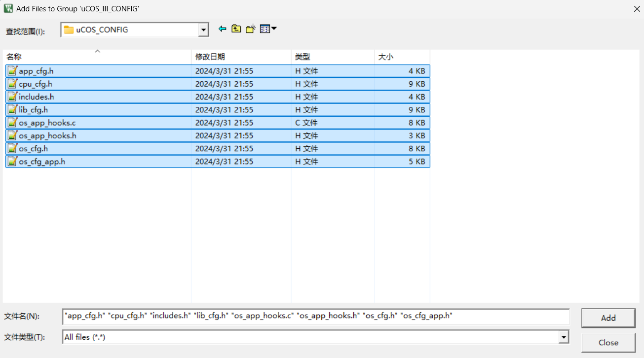Click the 8 KB size of os_cfg.h

click(x=417, y=148)
